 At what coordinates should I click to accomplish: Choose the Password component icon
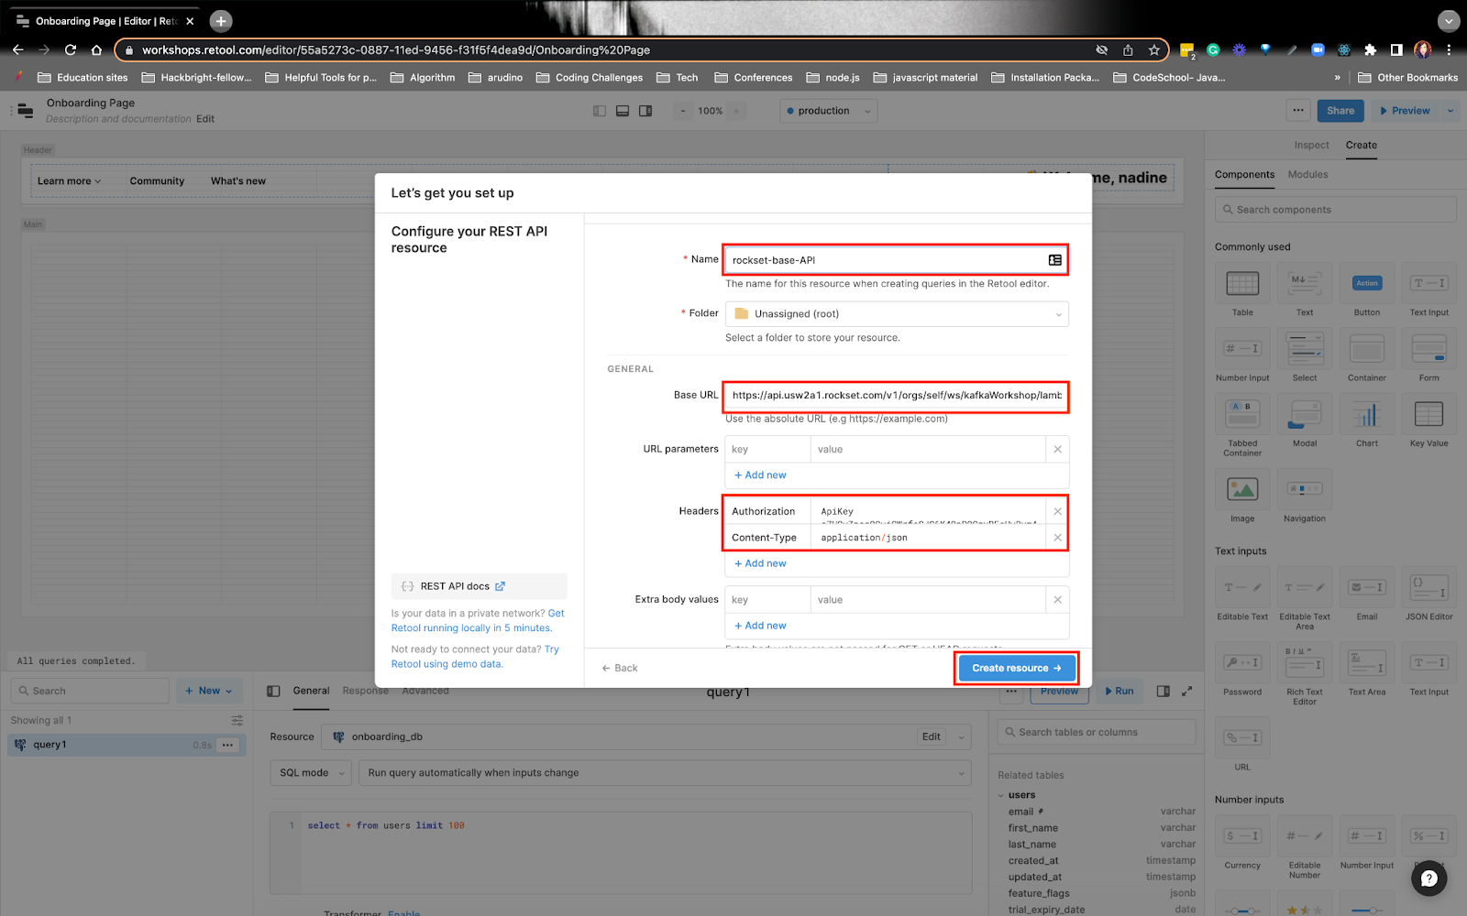pyautogui.click(x=1242, y=663)
